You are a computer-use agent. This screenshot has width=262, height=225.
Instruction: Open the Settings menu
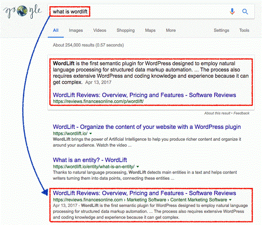click(x=222, y=30)
